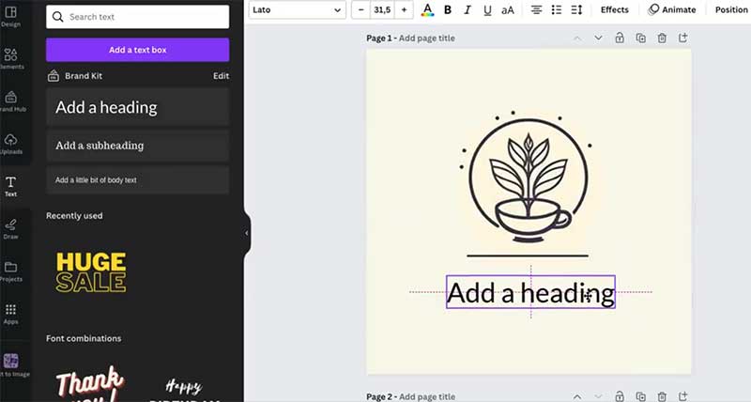Switch to the Uploads sidebar tab
751x402 pixels.
click(x=11, y=144)
